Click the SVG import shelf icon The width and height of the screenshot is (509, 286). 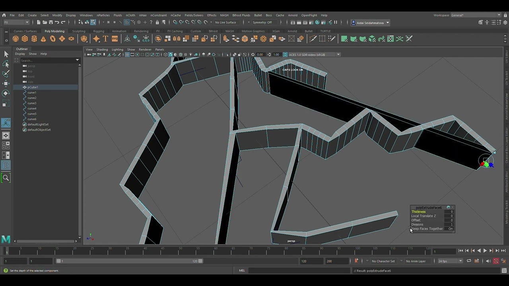click(x=115, y=39)
